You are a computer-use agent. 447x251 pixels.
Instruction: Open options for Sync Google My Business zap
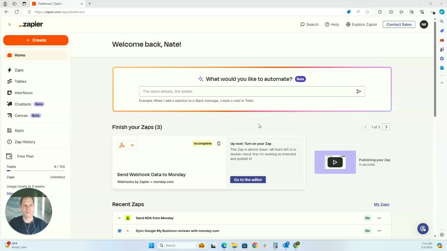[379, 231]
